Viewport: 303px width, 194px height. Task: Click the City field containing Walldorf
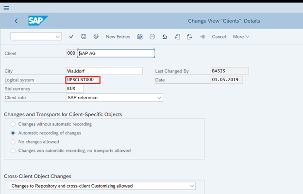click(104, 71)
